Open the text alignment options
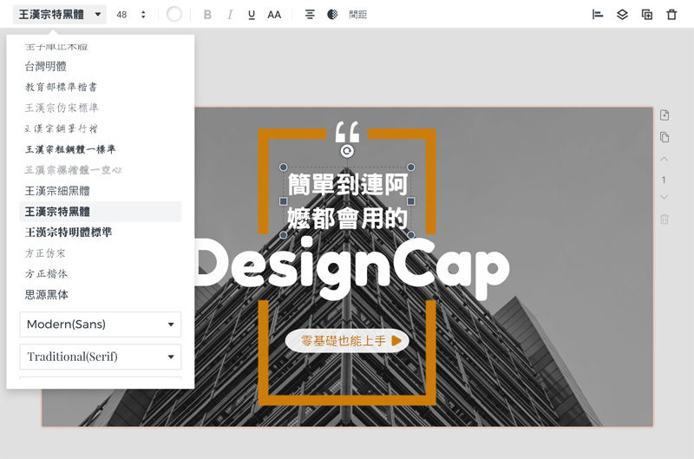This screenshot has width=694, height=459. pyautogui.click(x=310, y=15)
